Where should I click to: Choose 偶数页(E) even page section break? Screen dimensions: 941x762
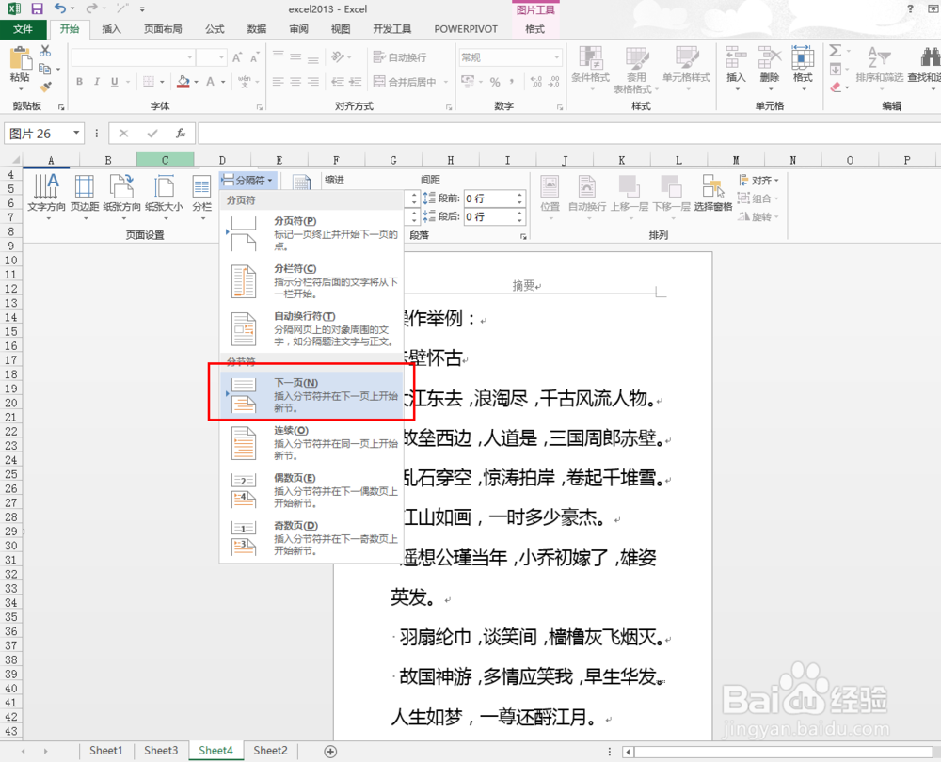pyautogui.click(x=311, y=489)
